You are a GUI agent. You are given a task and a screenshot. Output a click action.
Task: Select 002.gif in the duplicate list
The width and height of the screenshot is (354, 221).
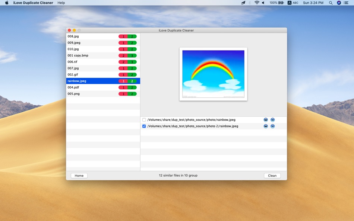pos(103,75)
